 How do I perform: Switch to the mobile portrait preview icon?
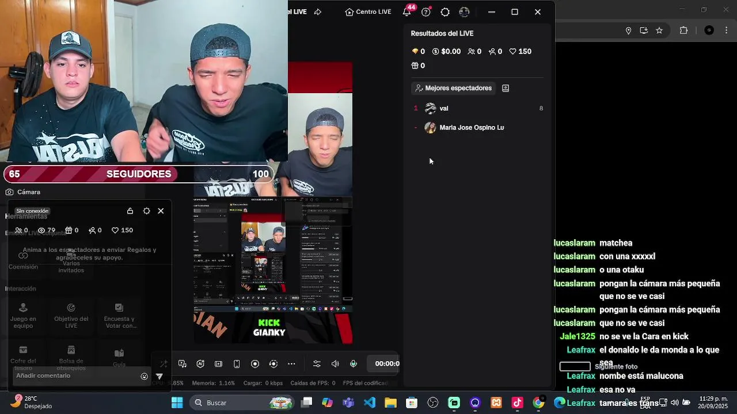(237, 363)
